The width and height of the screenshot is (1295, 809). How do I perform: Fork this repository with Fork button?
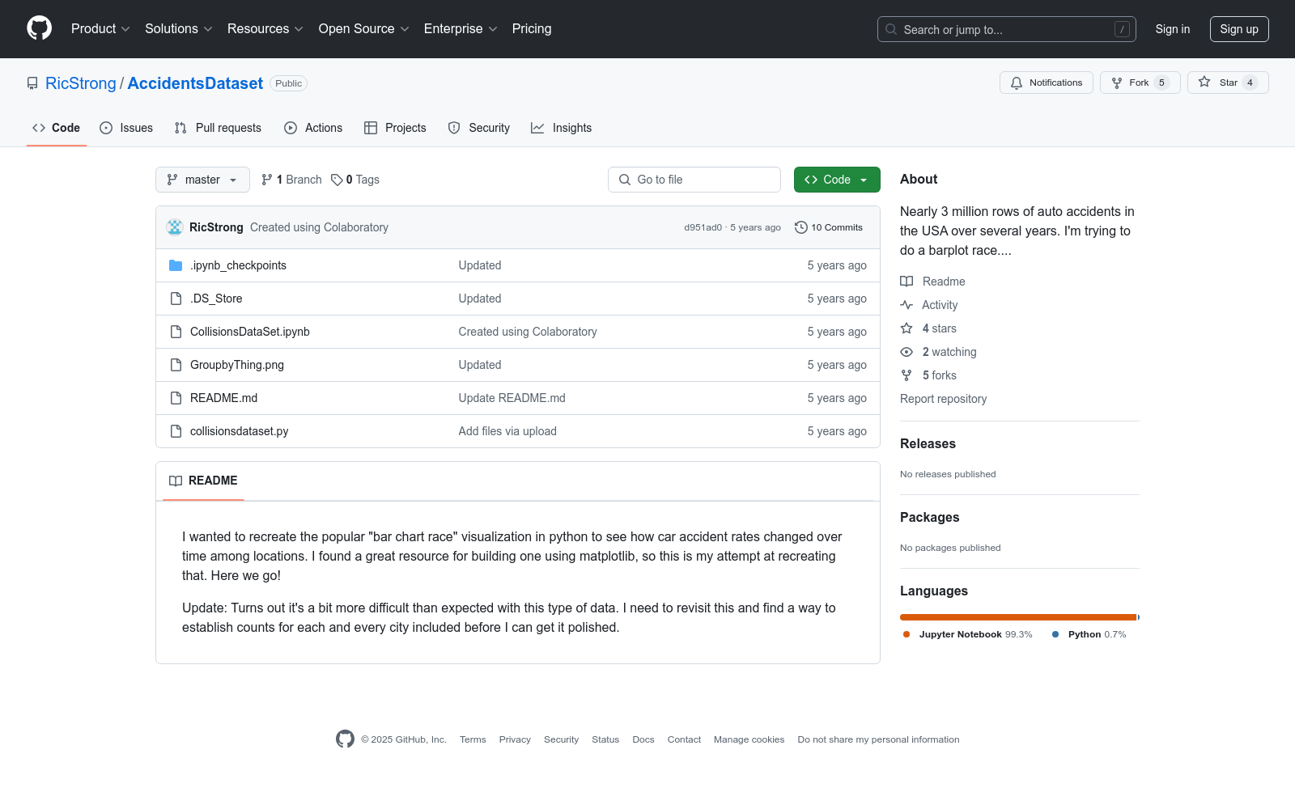pyautogui.click(x=1140, y=83)
